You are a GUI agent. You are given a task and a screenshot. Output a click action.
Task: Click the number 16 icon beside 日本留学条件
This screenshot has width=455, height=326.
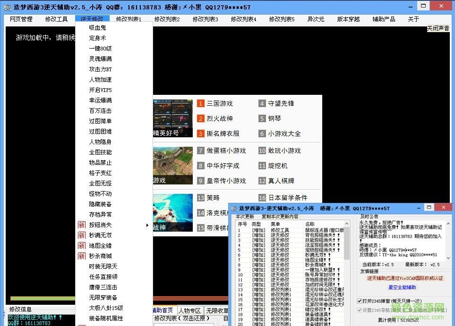[x=263, y=197]
